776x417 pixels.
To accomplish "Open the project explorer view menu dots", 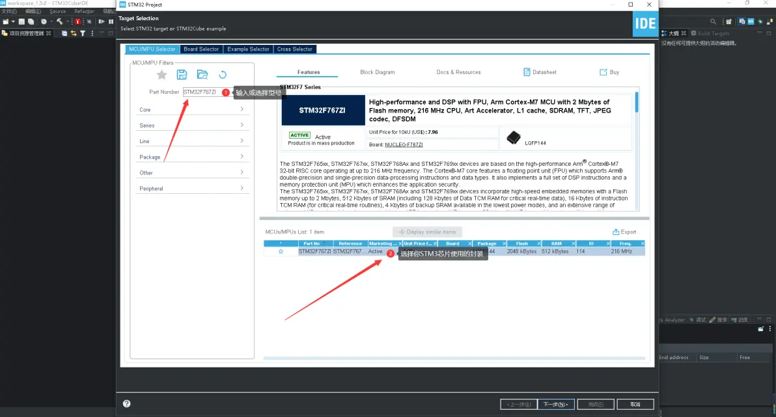I will (92, 33).
